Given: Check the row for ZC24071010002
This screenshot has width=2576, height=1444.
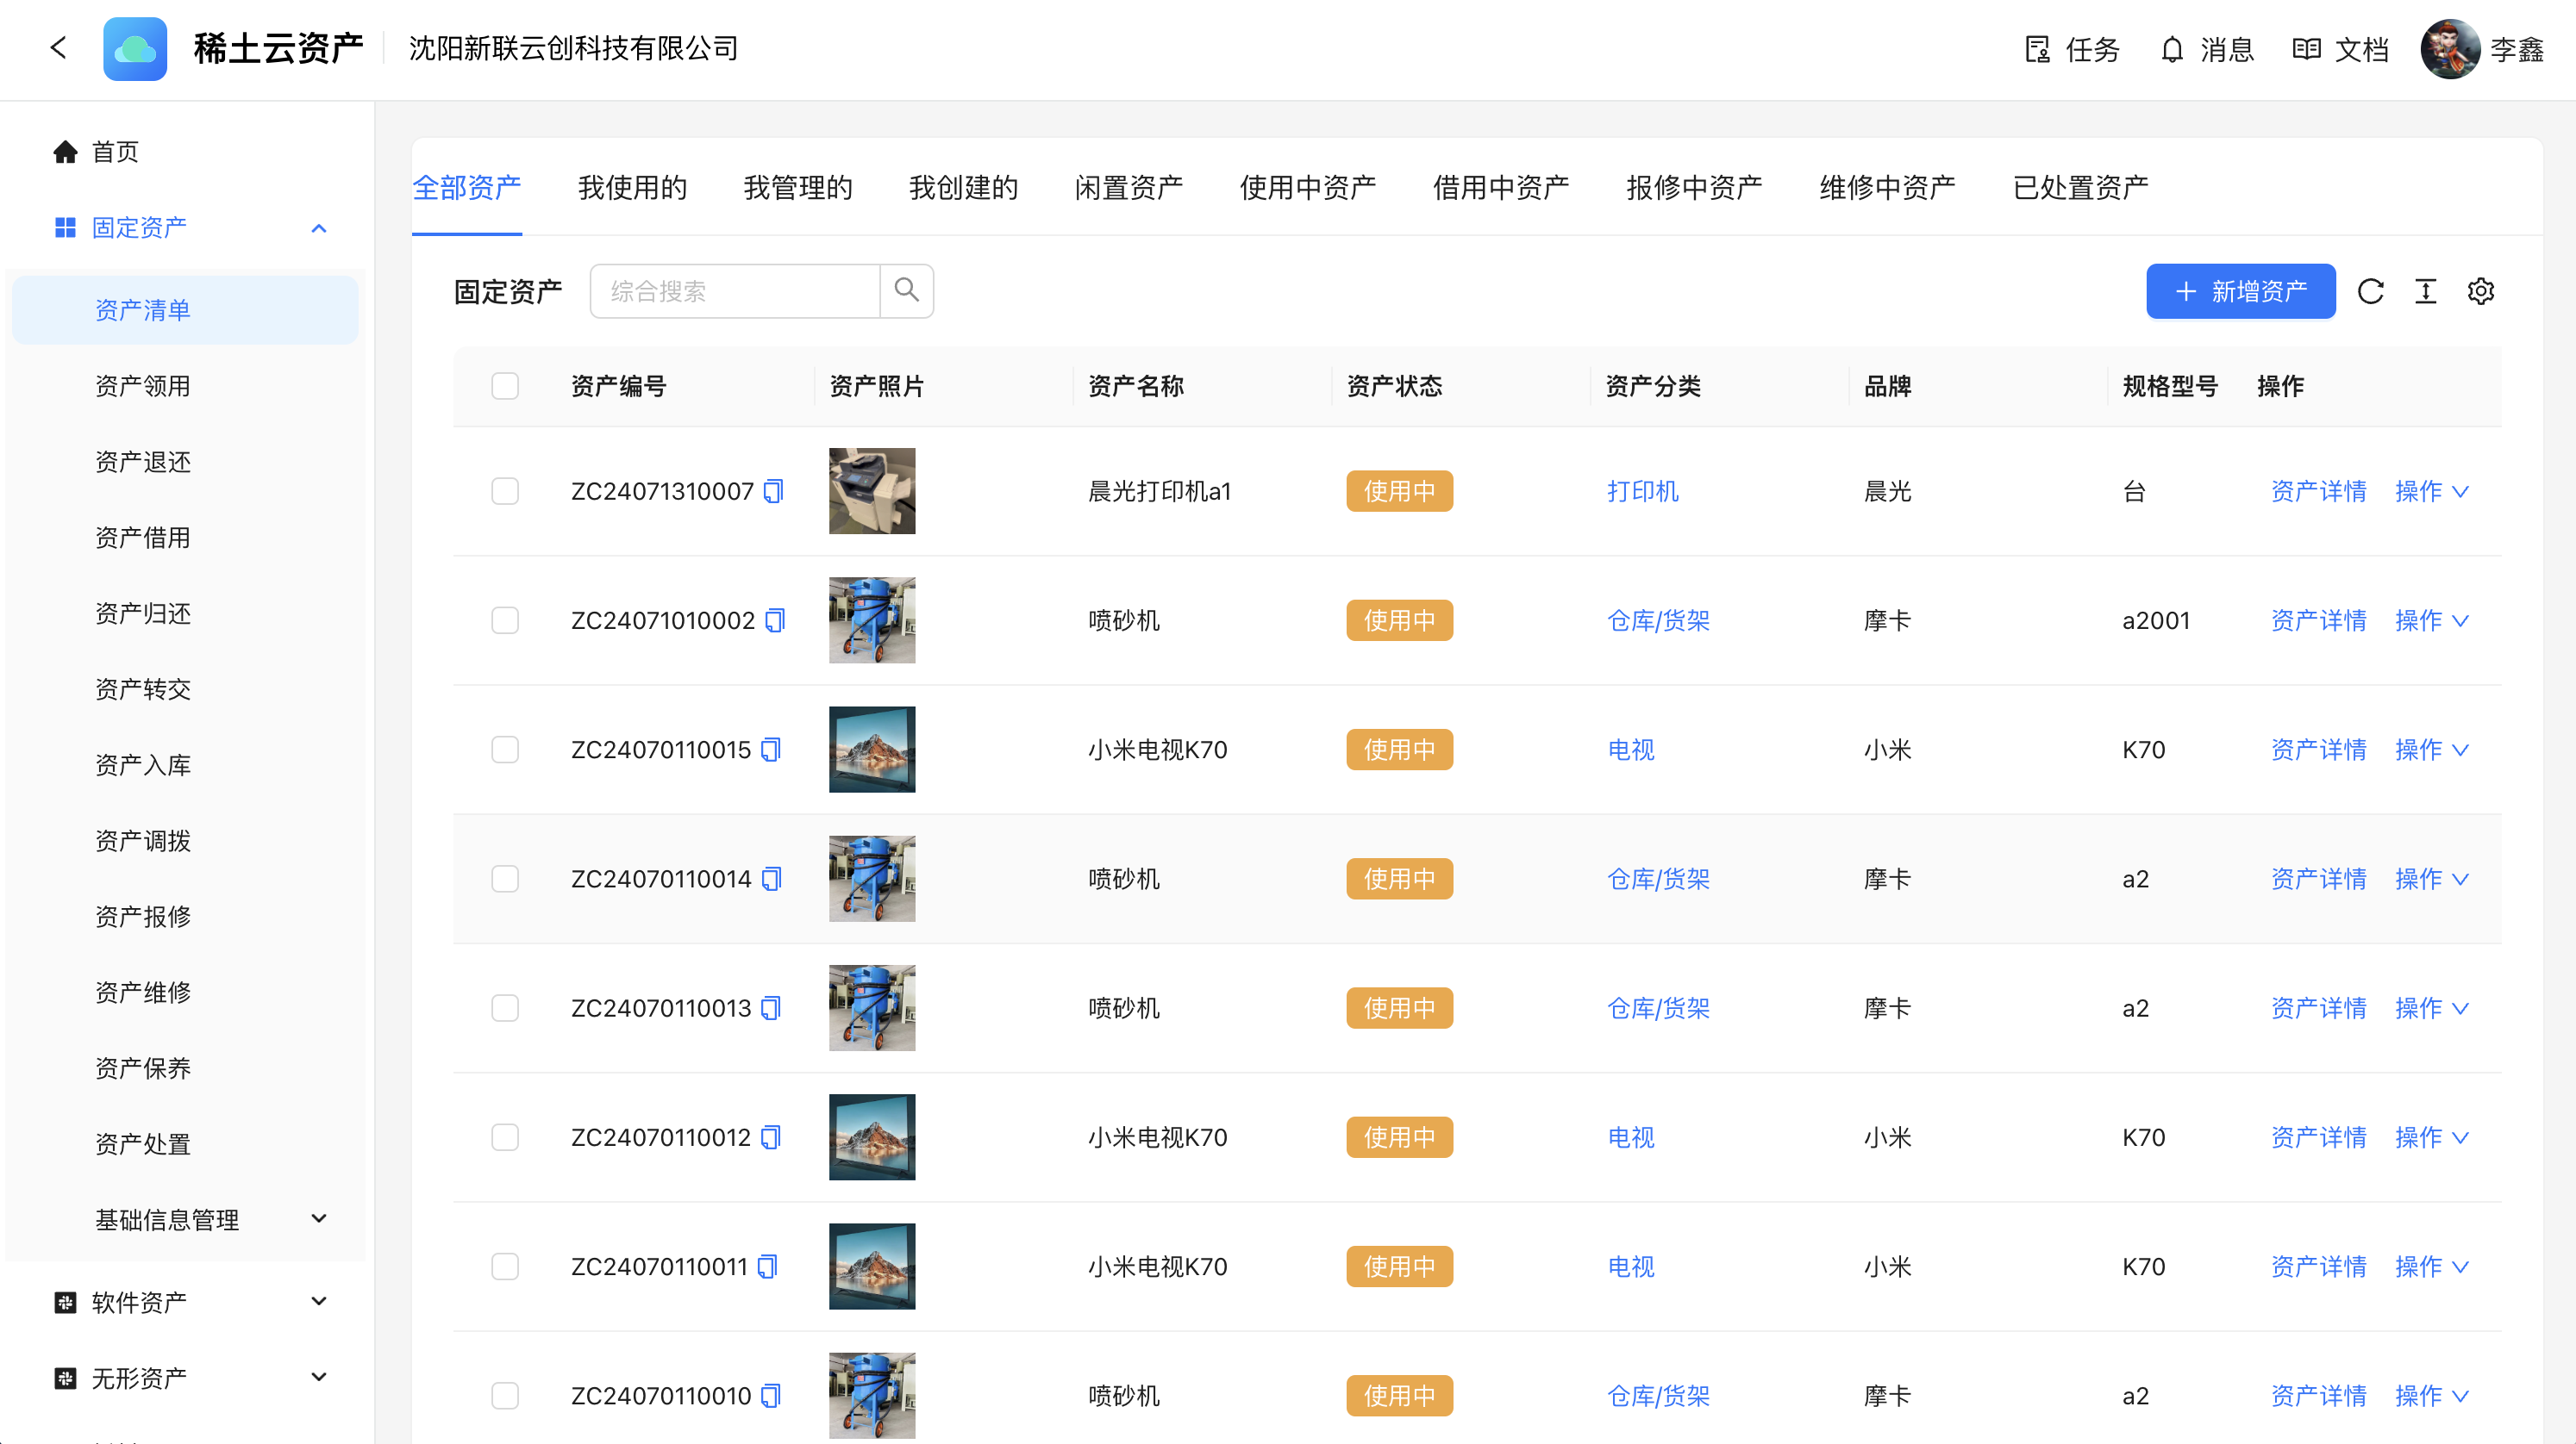Looking at the screenshot, I should coord(505,620).
